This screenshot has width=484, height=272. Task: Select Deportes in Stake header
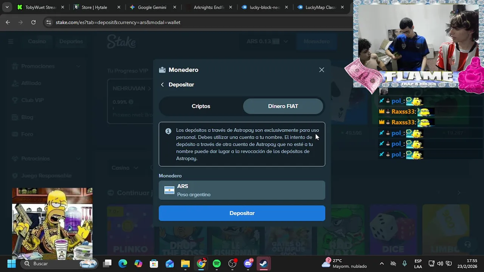pyautogui.click(x=71, y=42)
